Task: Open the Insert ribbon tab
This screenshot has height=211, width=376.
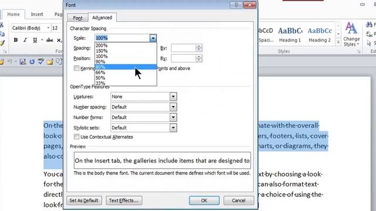Action: tap(37, 14)
